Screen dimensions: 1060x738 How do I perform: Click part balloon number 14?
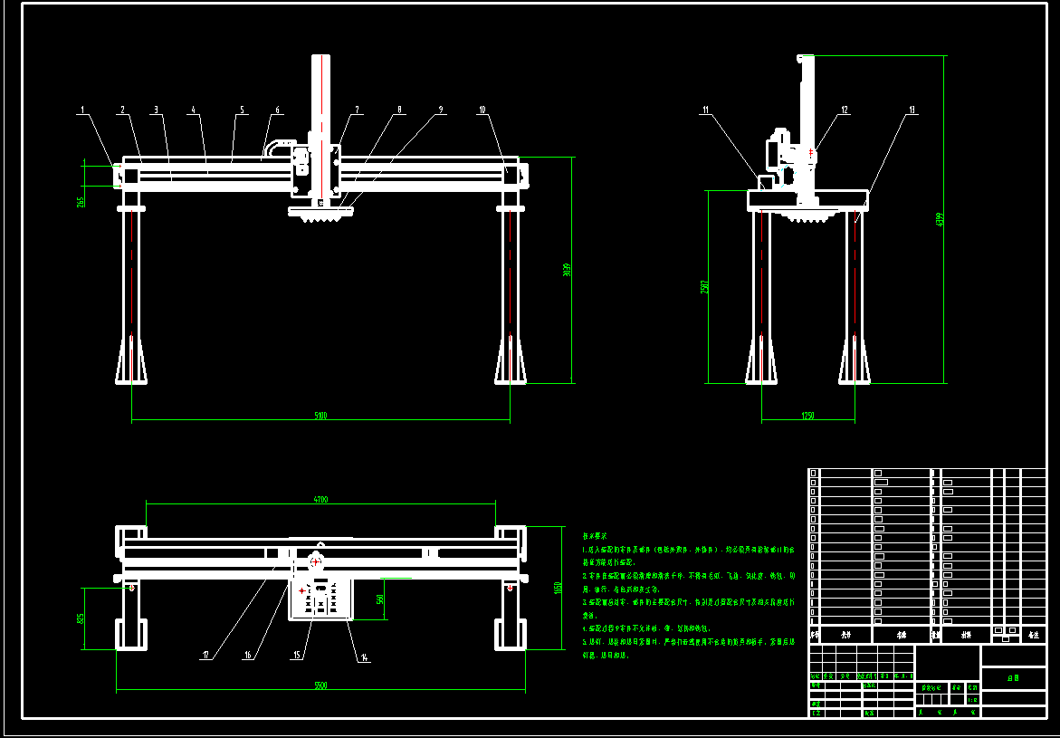pos(365,657)
